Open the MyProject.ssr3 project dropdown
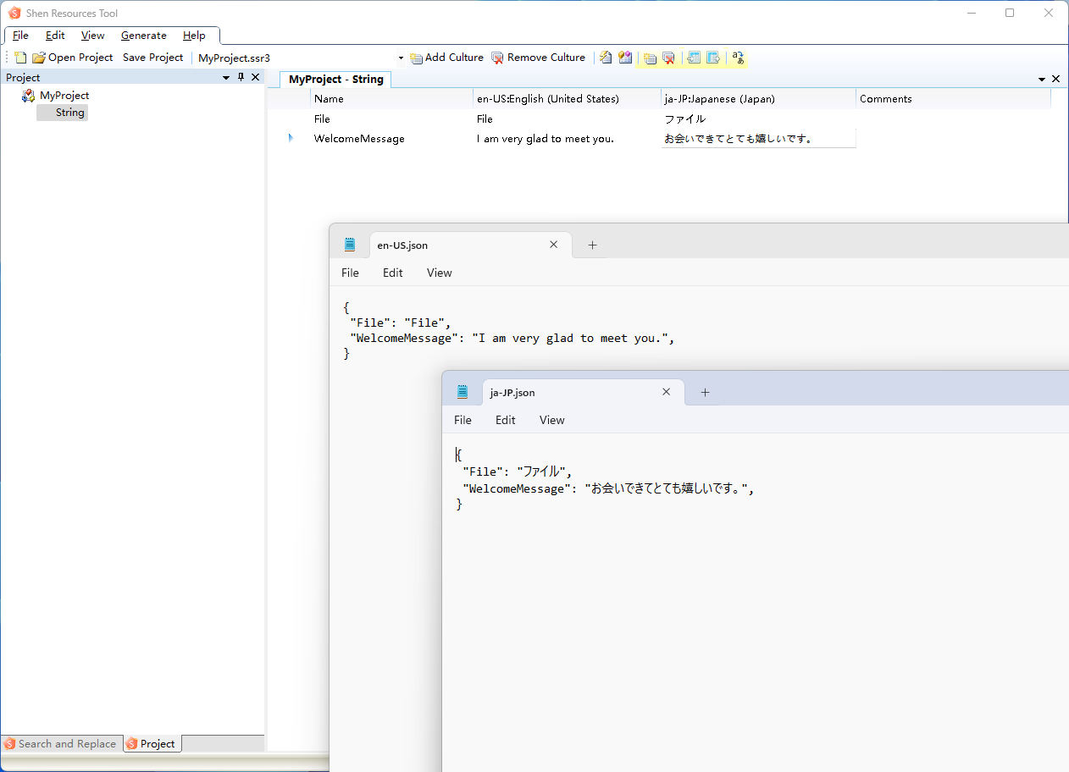1069x772 pixels. (x=401, y=58)
